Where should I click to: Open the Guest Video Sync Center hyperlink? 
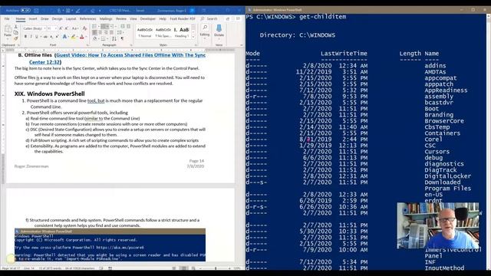(x=117, y=58)
